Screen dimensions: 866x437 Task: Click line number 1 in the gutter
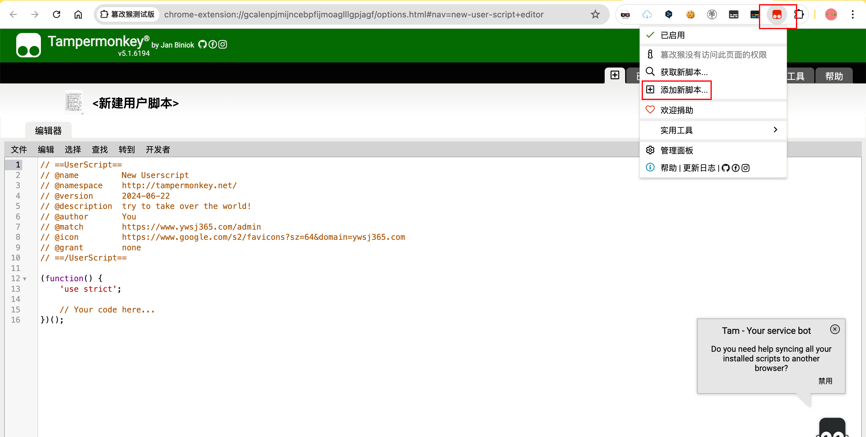(x=18, y=164)
